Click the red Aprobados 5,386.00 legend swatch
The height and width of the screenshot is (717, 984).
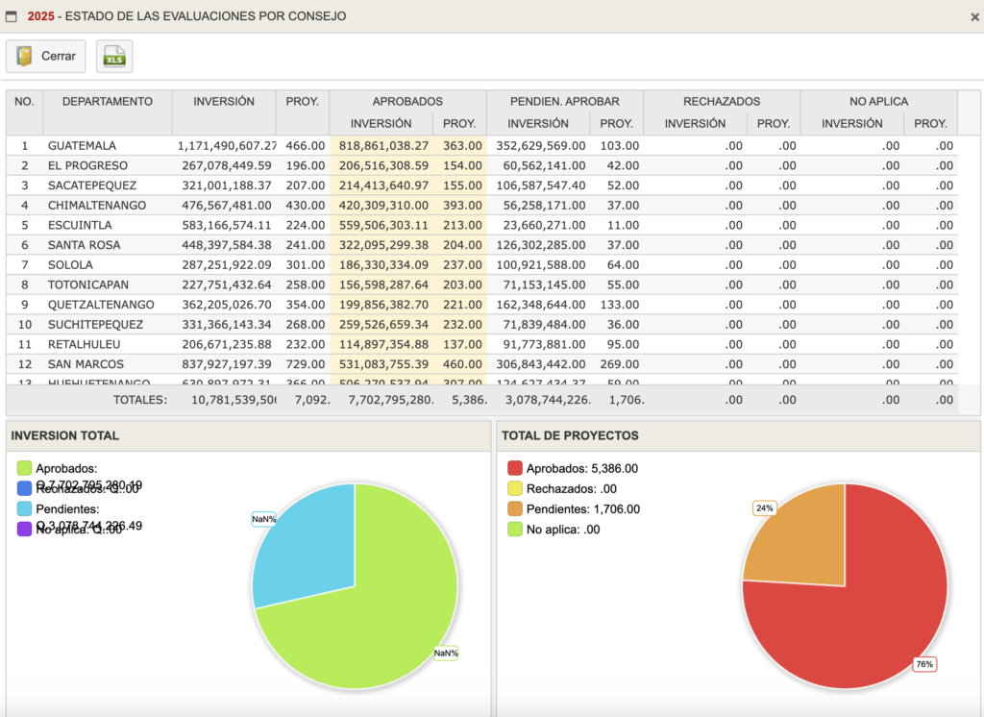click(x=515, y=468)
